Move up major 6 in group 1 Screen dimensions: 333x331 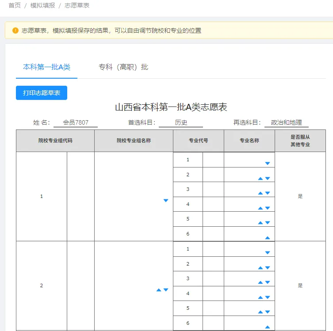[x=268, y=238]
